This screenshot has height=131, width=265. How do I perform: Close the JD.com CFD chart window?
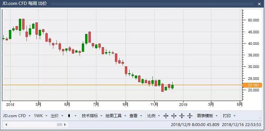tap(259, 4)
